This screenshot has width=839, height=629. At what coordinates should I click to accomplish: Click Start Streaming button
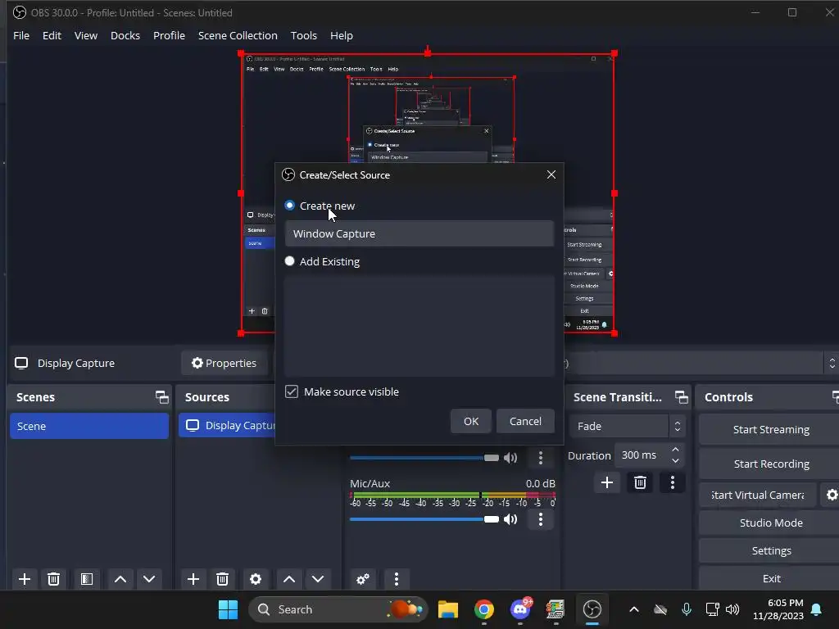pos(770,429)
